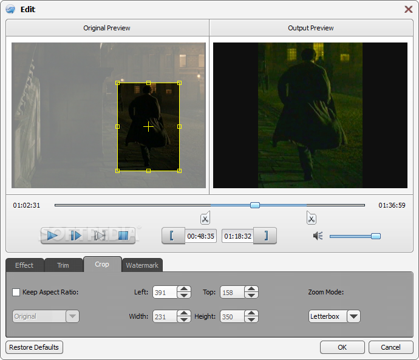This screenshot has width=419, height=360.
Task: Click the Zoom Mode label
Action: [325, 292]
